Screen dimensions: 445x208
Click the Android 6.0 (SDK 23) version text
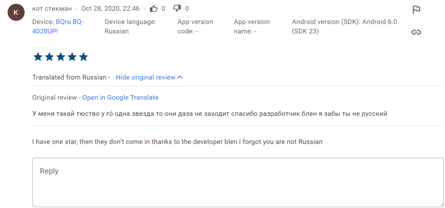tap(344, 26)
